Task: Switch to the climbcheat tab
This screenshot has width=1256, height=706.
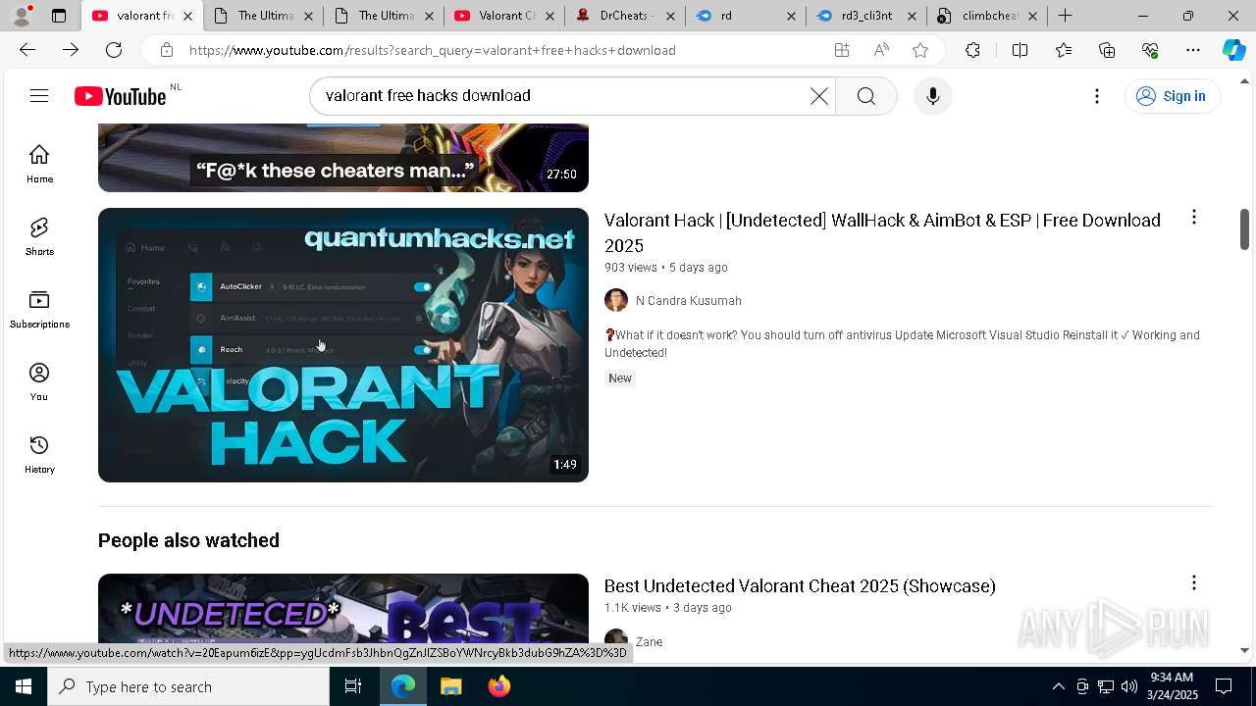Action: [x=986, y=16]
